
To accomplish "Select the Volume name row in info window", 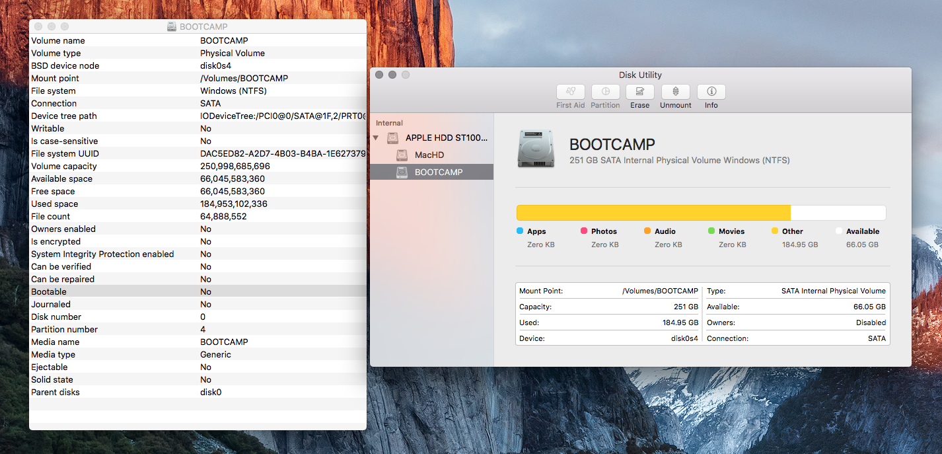I will (x=198, y=40).
